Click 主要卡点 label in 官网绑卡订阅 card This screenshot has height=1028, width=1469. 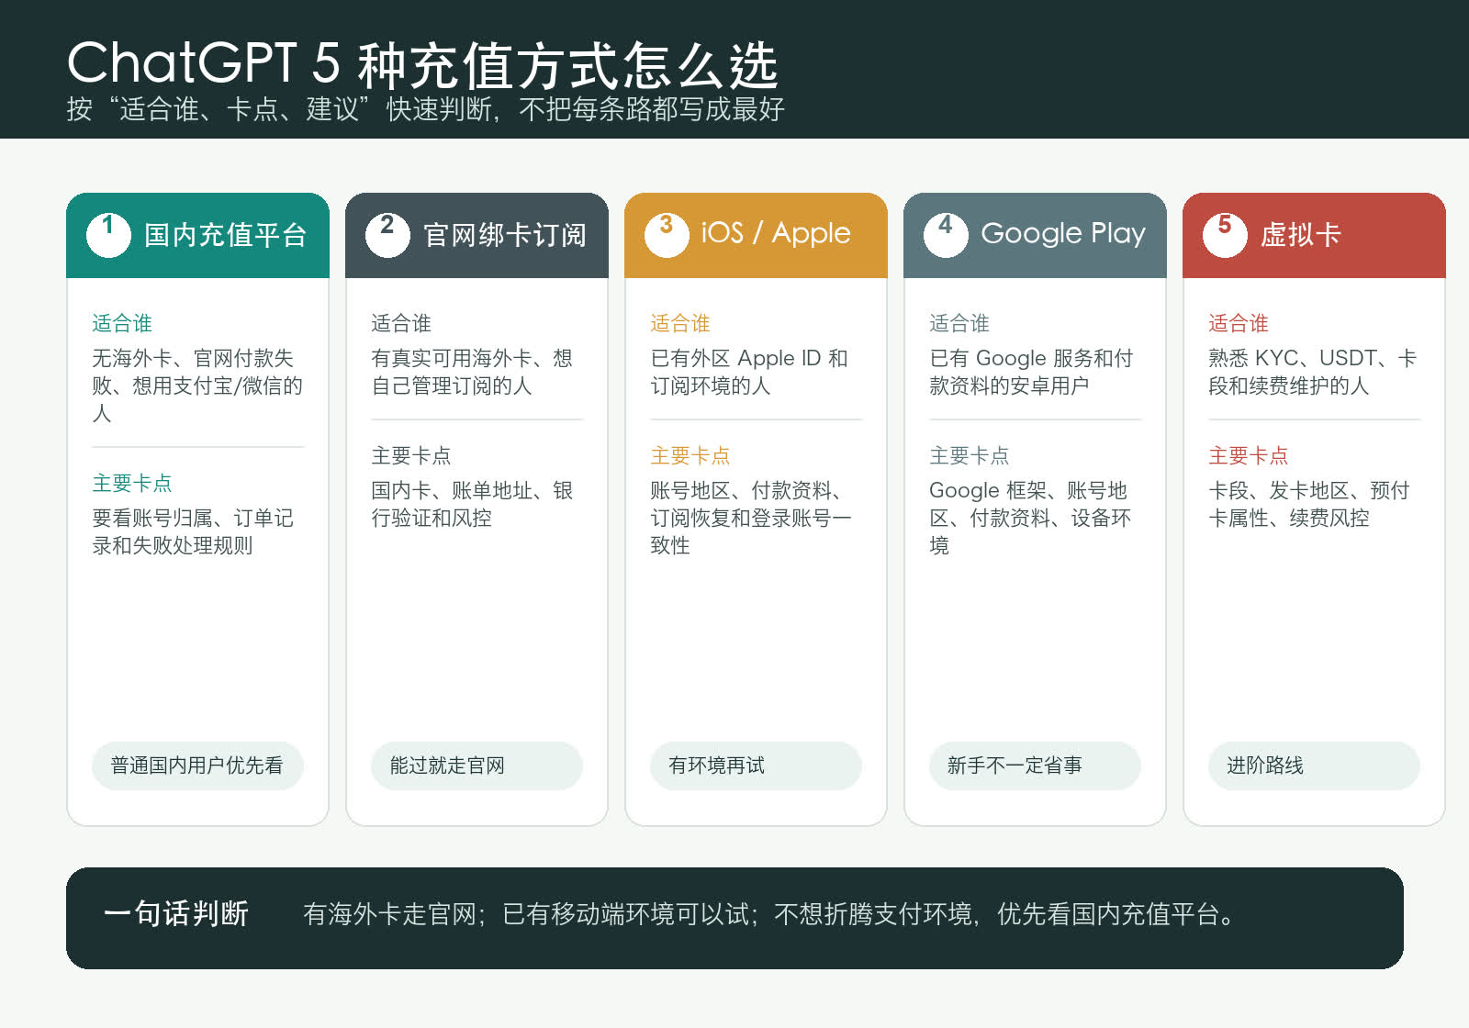[411, 455]
